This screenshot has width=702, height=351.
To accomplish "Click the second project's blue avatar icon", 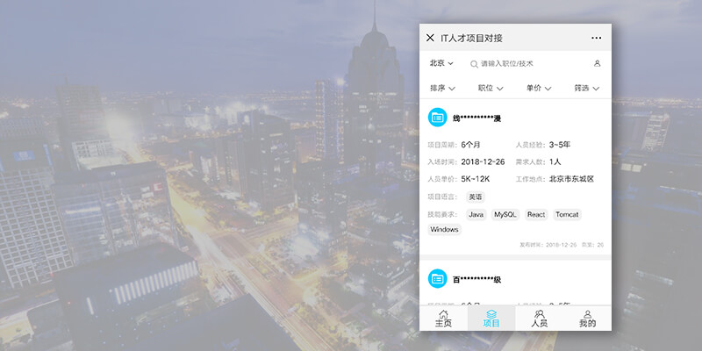I will pyautogui.click(x=437, y=279).
